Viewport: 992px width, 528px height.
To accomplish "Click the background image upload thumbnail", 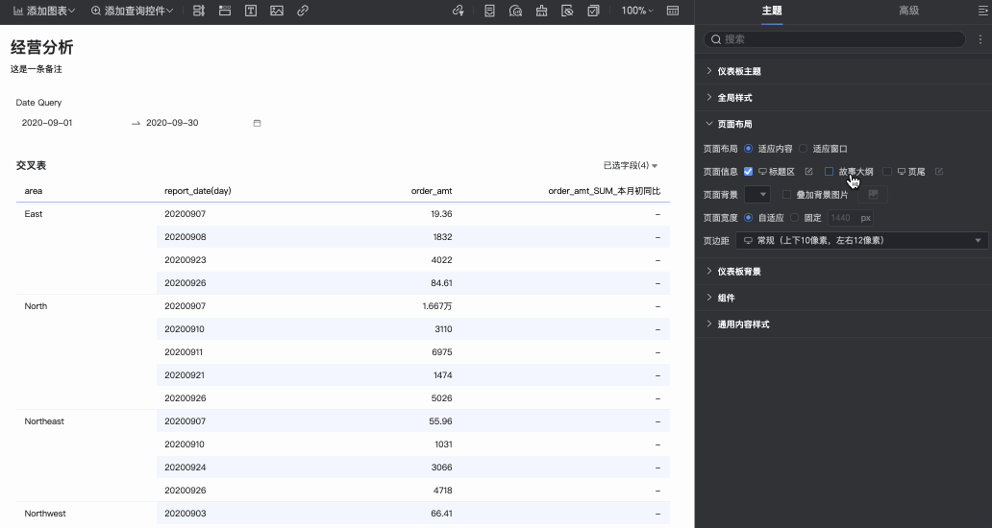I will (x=873, y=195).
